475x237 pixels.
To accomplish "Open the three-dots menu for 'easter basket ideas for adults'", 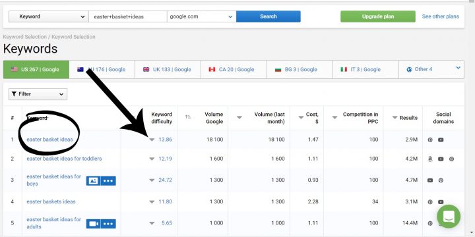I will 108,224.
